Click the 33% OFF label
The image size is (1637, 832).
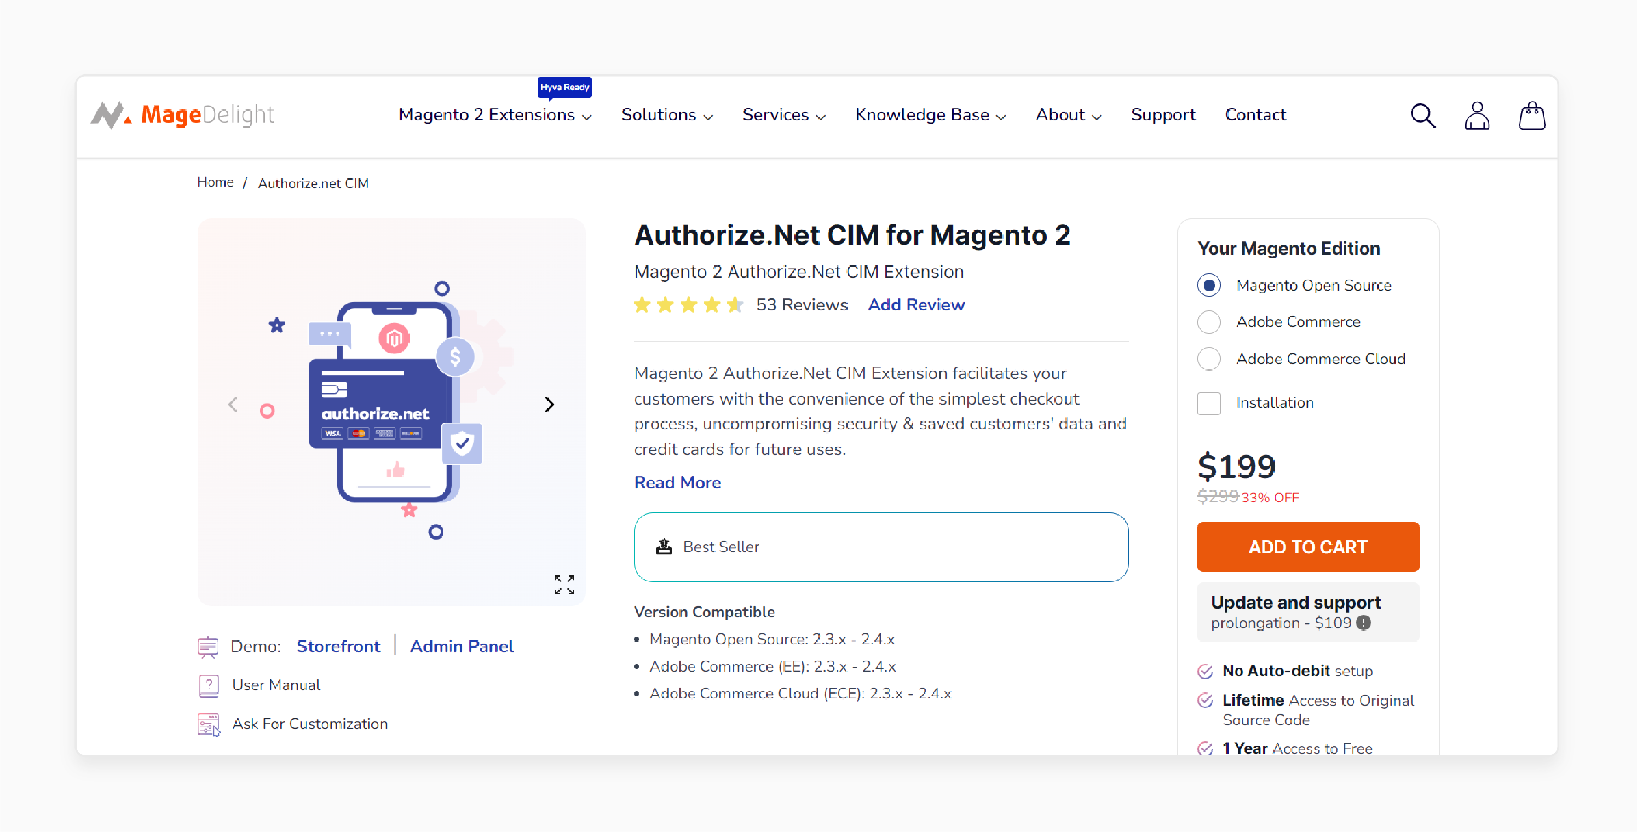pyautogui.click(x=1270, y=498)
